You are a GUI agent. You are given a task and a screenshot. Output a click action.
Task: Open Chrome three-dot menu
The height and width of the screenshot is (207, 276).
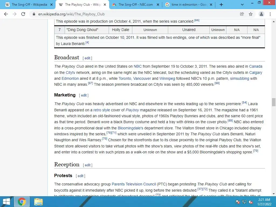270,14
